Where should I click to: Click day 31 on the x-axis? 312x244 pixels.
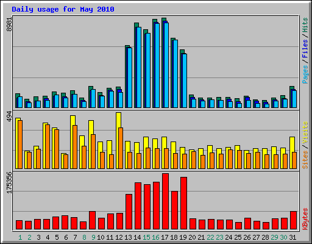point(292,237)
